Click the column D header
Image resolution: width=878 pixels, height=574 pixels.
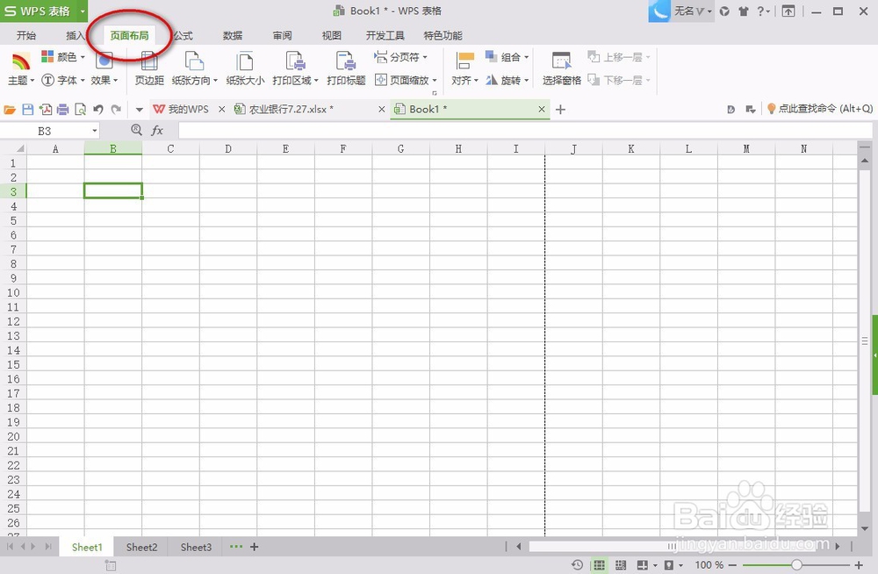228,148
